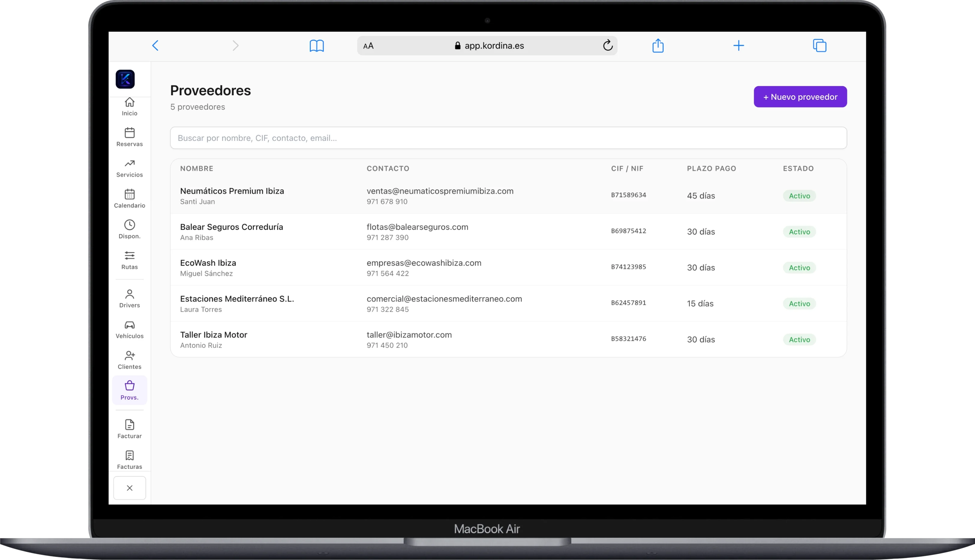Go back in the browser
The height and width of the screenshot is (560, 975).
coord(155,46)
